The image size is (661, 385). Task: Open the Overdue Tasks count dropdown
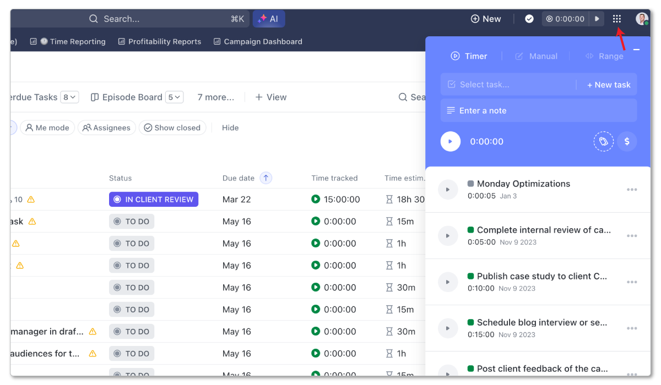pos(69,97)
